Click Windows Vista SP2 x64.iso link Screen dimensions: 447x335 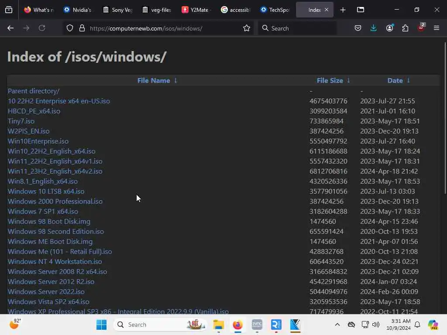[x=48, y=302]
